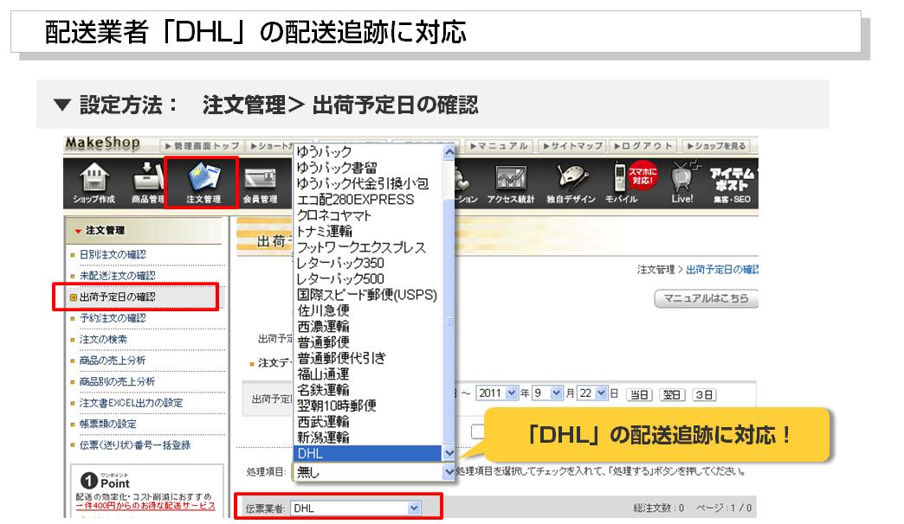Select 福山通運 in the carrier list
Viewport: 904px width, 524px height.
click(369, 374)
